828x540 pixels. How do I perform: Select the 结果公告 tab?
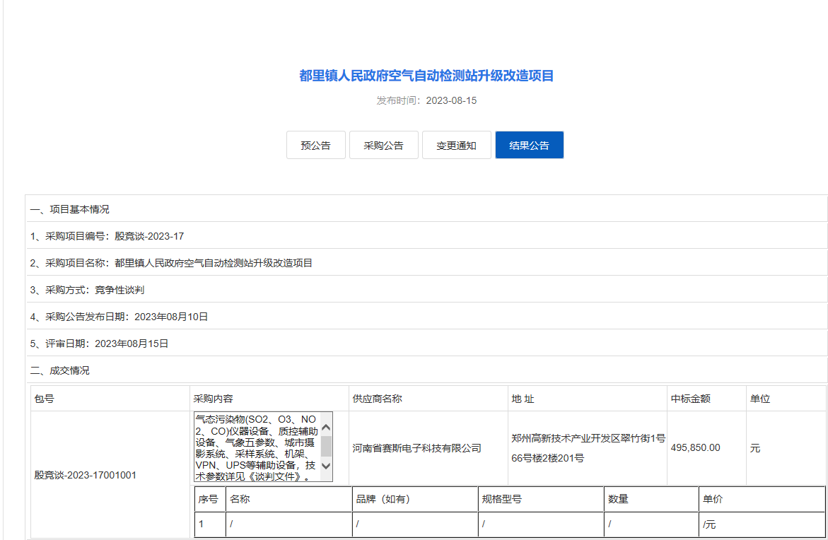click(529, 145)
